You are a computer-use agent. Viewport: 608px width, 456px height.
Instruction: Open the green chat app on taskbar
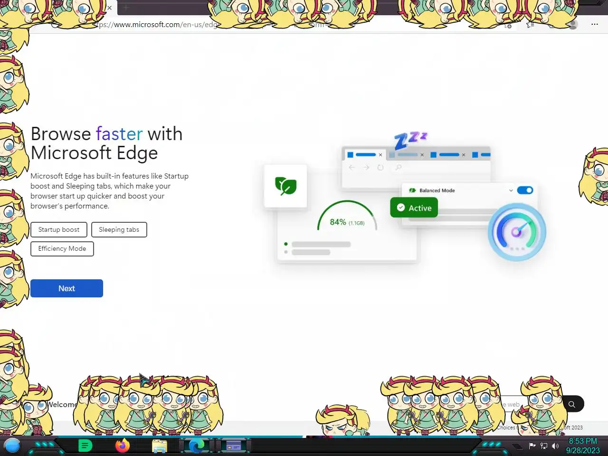coord(85,446)
